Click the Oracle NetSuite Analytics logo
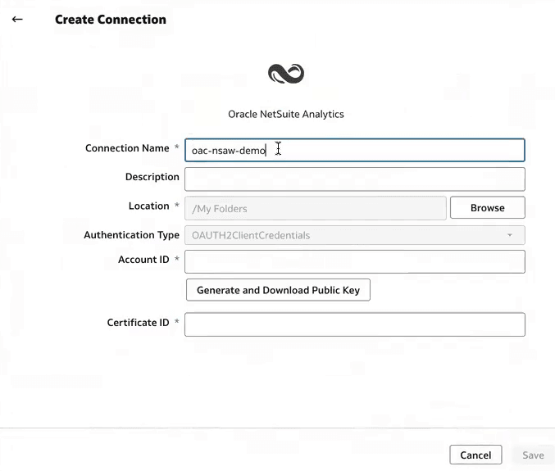Viewport: 555px width, 471px height. [x=286, y=74]
